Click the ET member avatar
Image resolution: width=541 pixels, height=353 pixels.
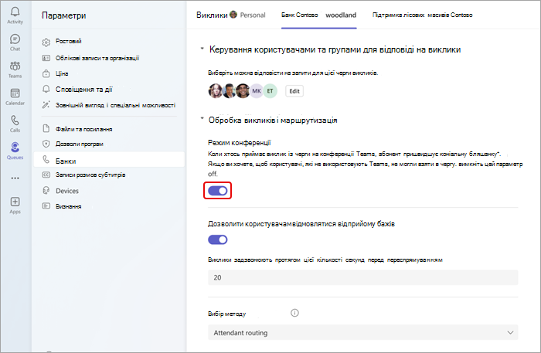pos(270,91)
